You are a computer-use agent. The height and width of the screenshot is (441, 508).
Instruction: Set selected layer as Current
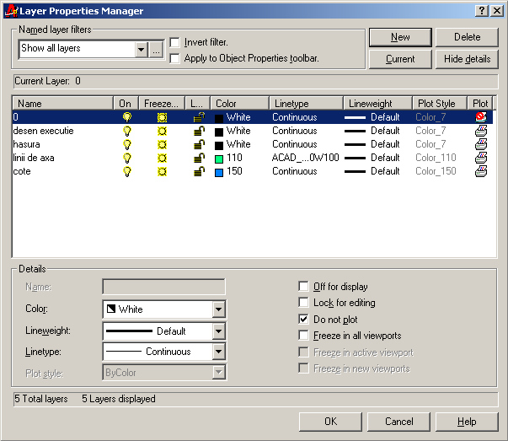400,59
